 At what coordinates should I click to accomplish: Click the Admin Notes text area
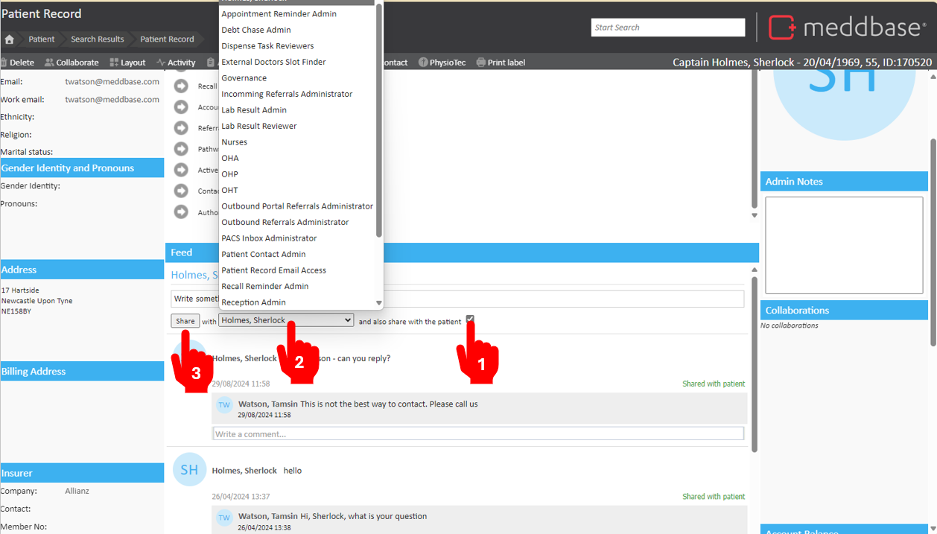(843, 245)
